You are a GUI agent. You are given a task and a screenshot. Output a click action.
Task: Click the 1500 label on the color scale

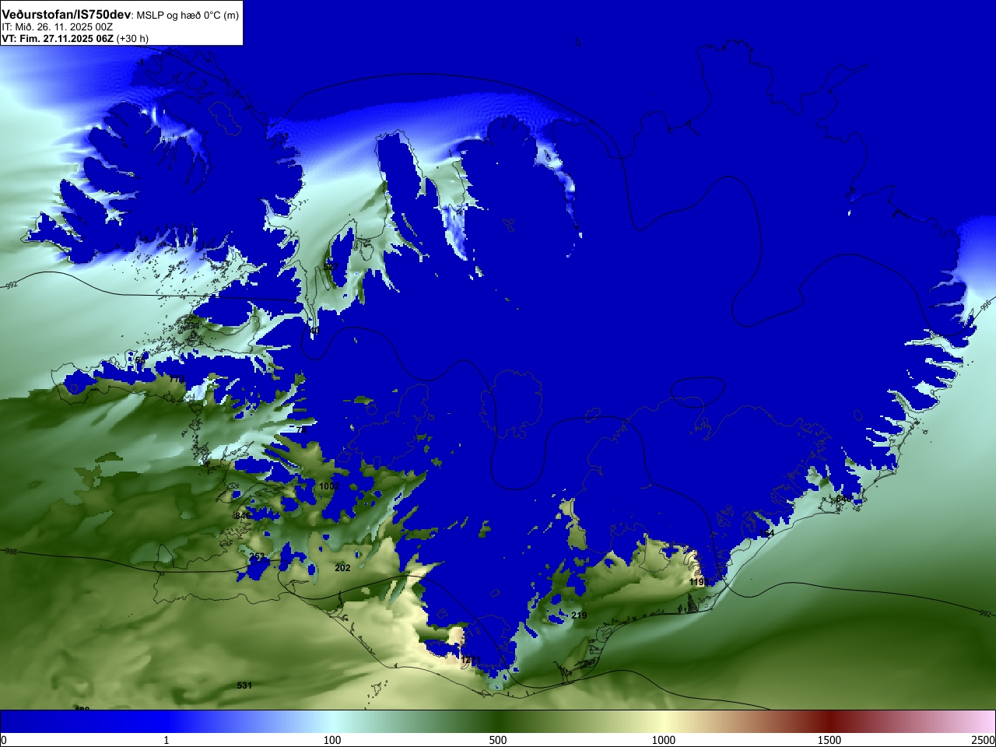click(x=829, y=740)
